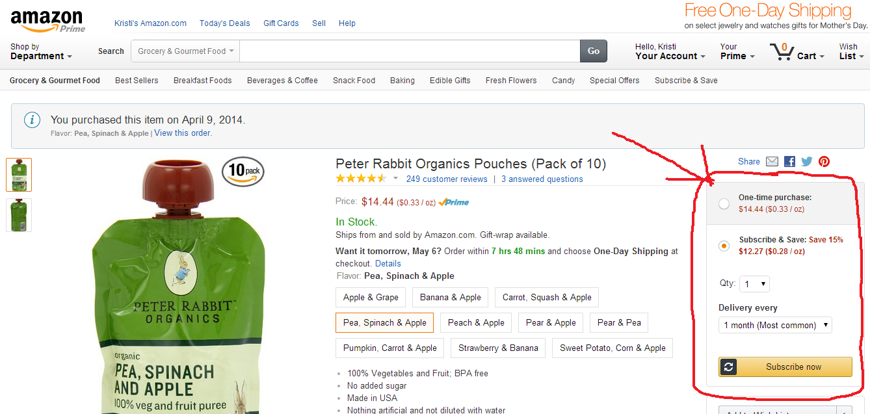Share product on Twitter icon
Screen dimensions: 870x414
[807, 162]
